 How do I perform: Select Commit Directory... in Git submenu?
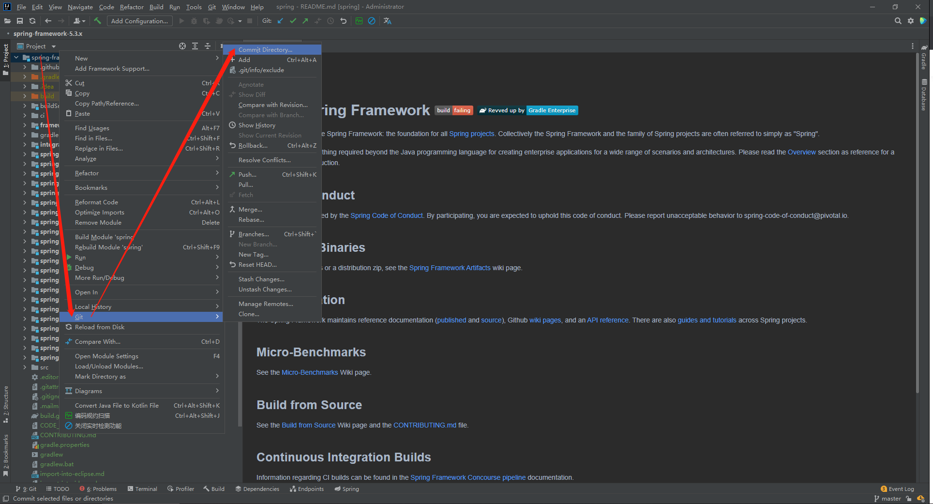pyautogui.click(x=272, y=49)
